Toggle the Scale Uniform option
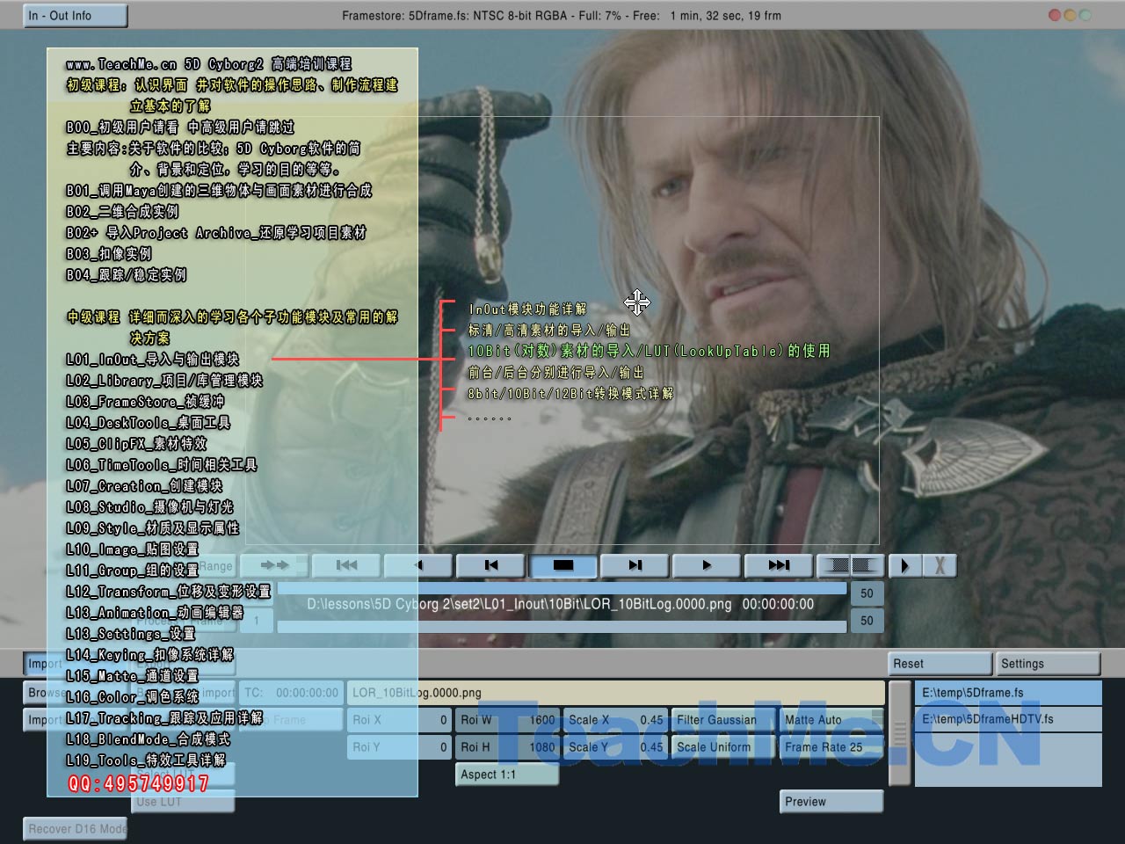 (723, 747)
